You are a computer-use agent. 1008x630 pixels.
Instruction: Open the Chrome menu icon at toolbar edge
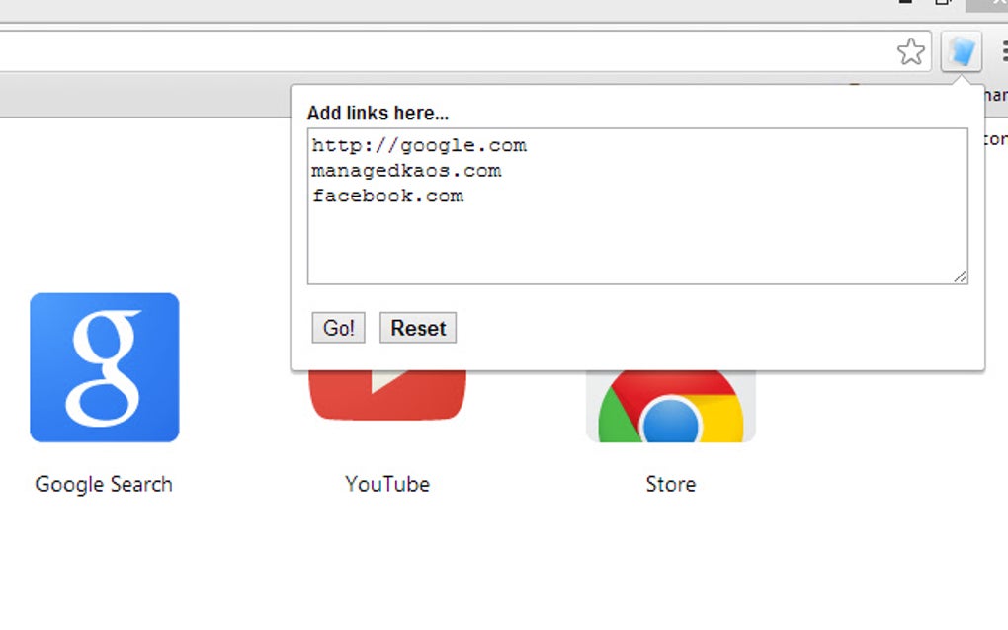[1004, 51]
